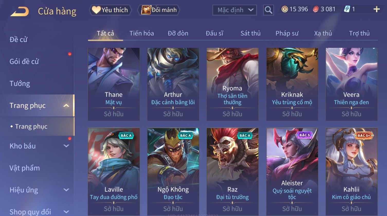
Task: Open the Mặc định sort dropdown
Action: coord(235,10)
